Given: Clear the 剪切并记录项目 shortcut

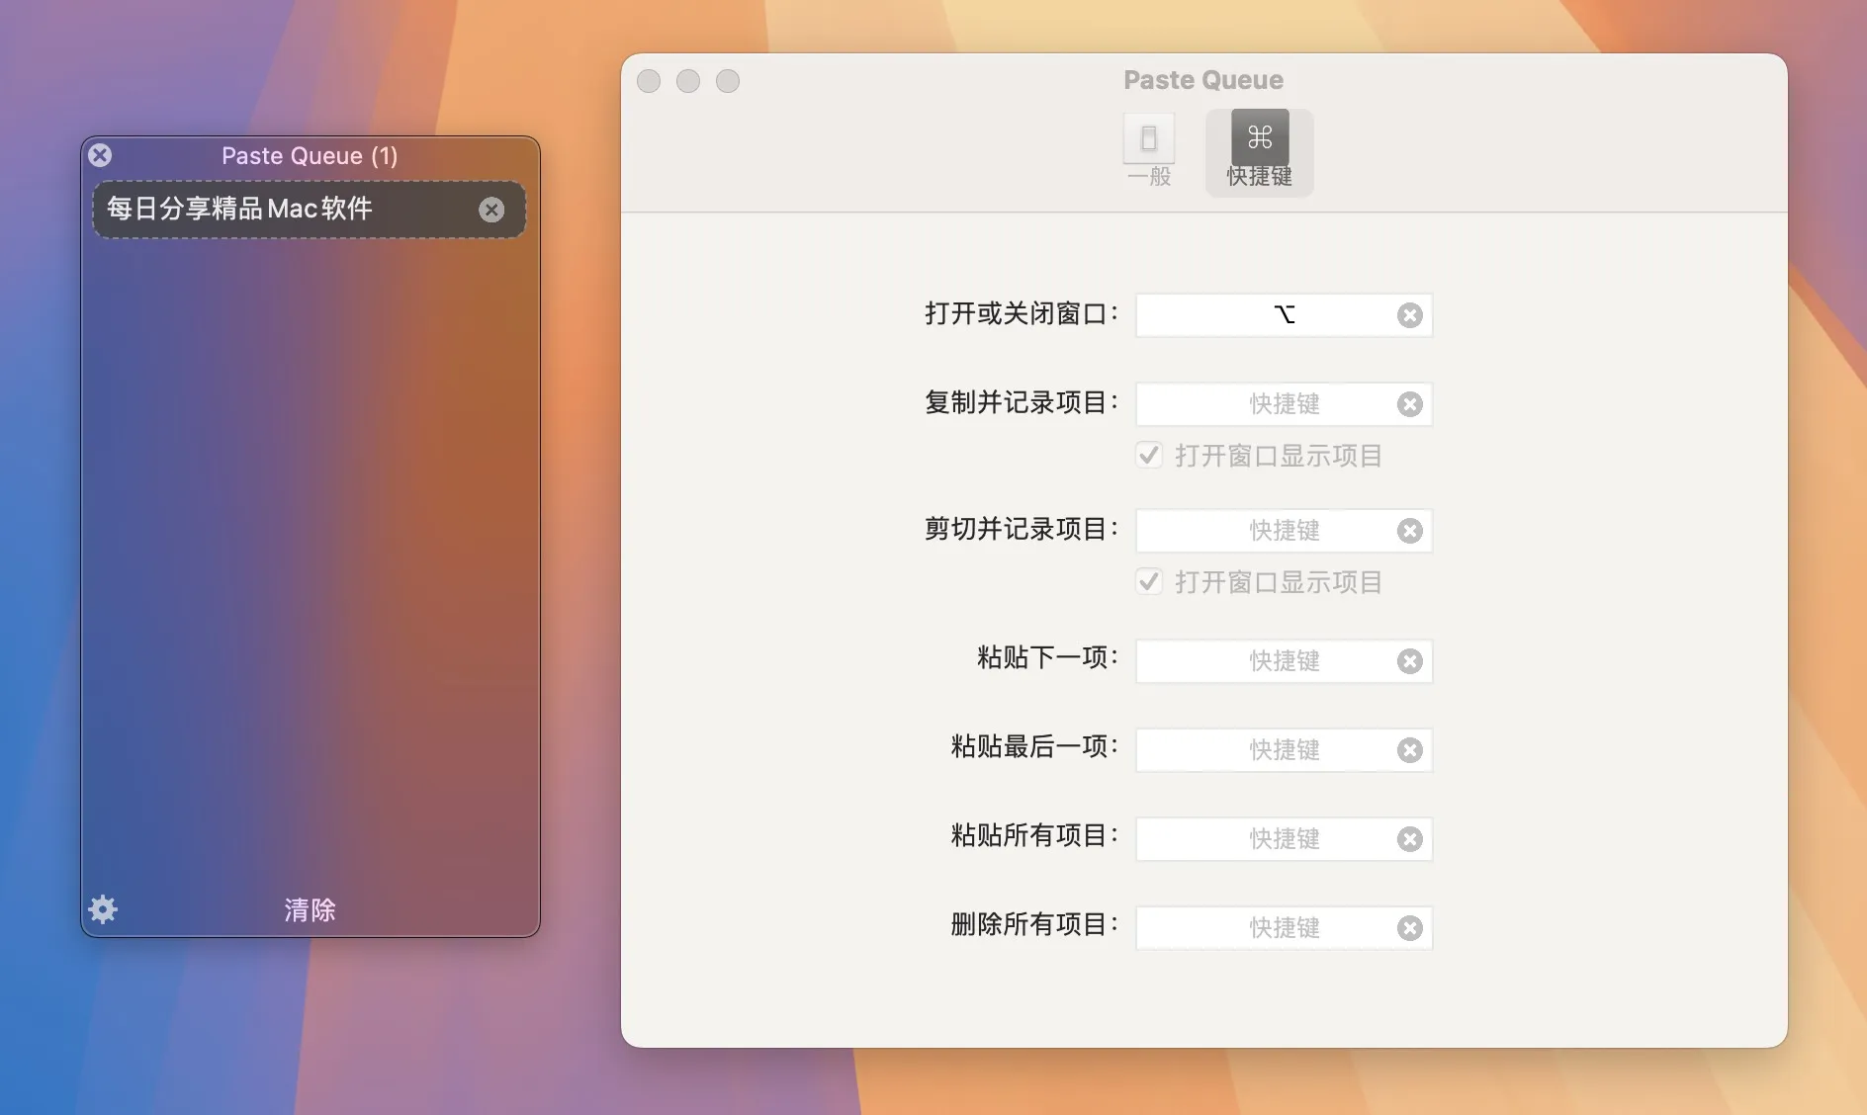Looking at the screenshot, I should (x=1410, y=531).
